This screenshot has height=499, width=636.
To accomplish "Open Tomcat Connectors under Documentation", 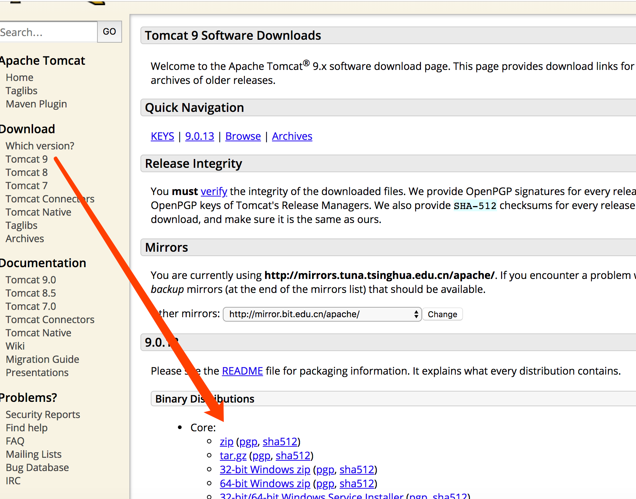I will click(50, 320).
